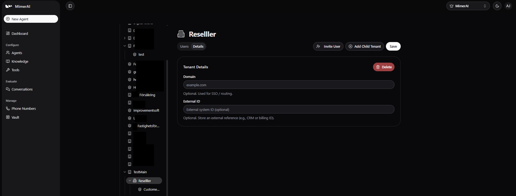Image resolution: width=516 pixels, height=196 pixels.
Task: Open the Tools wrench item
Action: tap(15, 70)
